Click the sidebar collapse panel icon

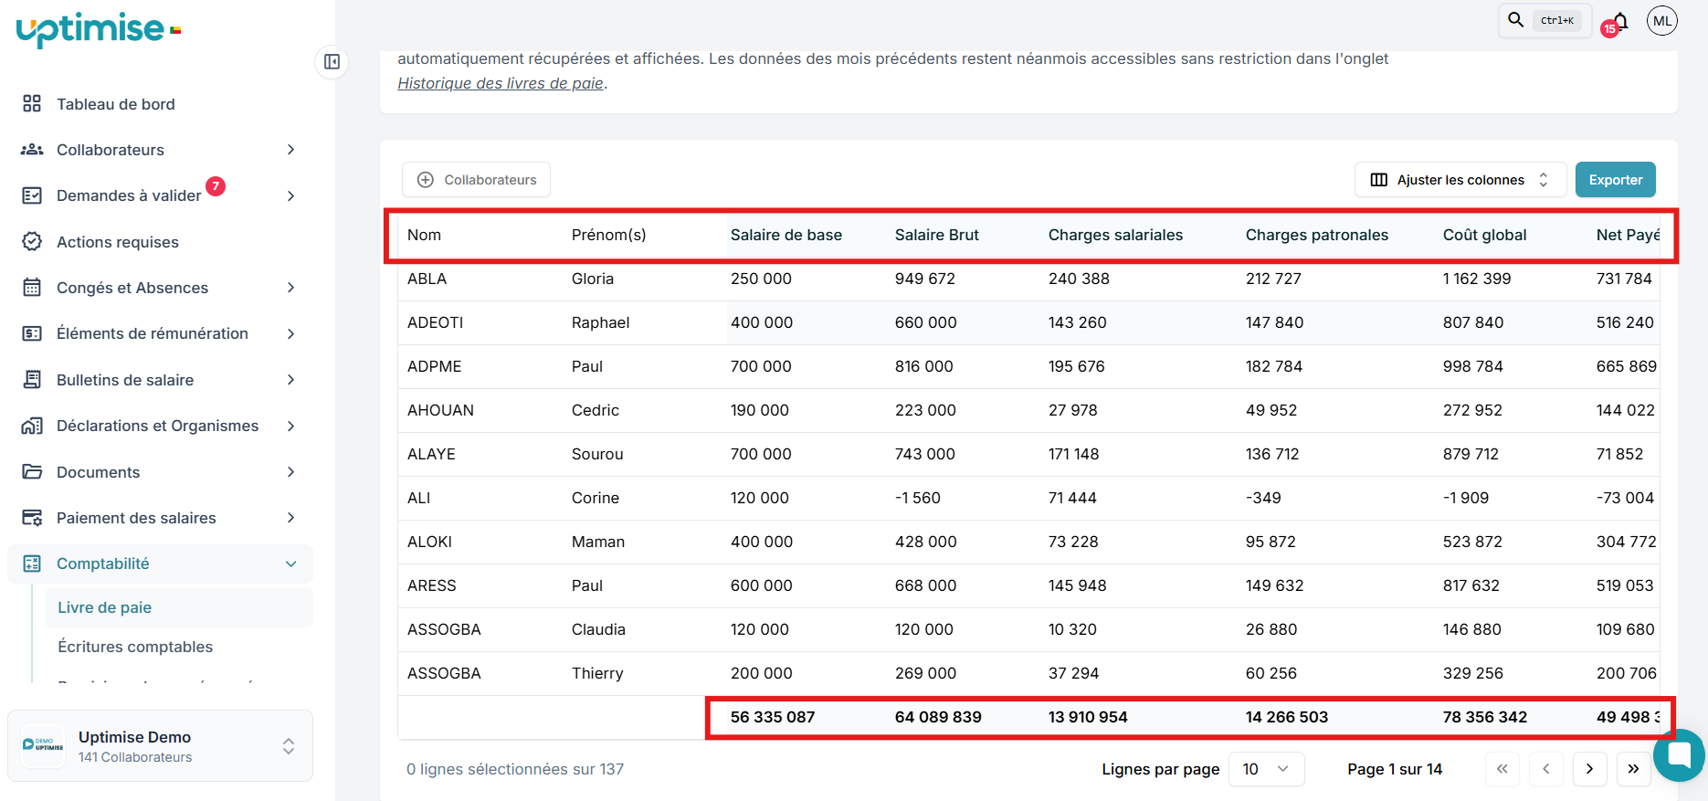332,62
